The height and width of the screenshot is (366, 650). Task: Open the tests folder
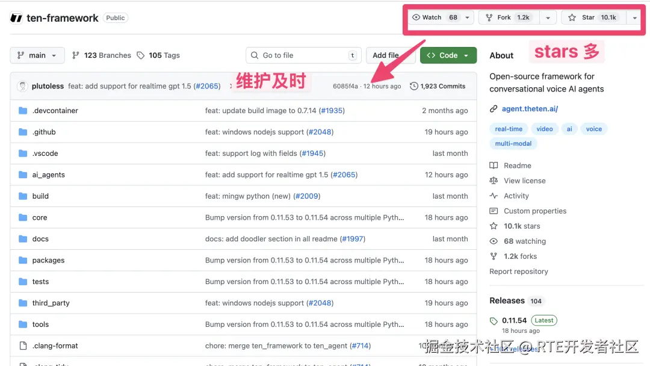tap(40, 282)
